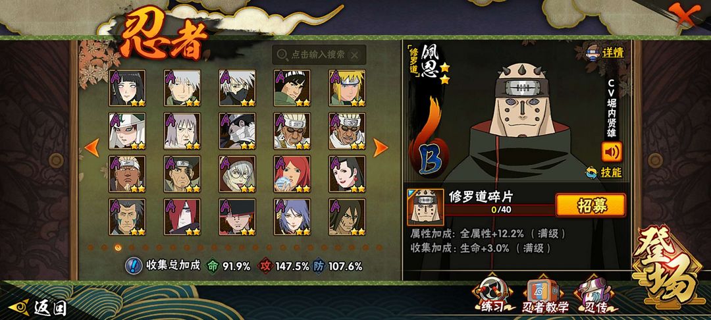Select the first page indicator dot
The width and height of the screenshot is (711, 320).
coord(90,248)
